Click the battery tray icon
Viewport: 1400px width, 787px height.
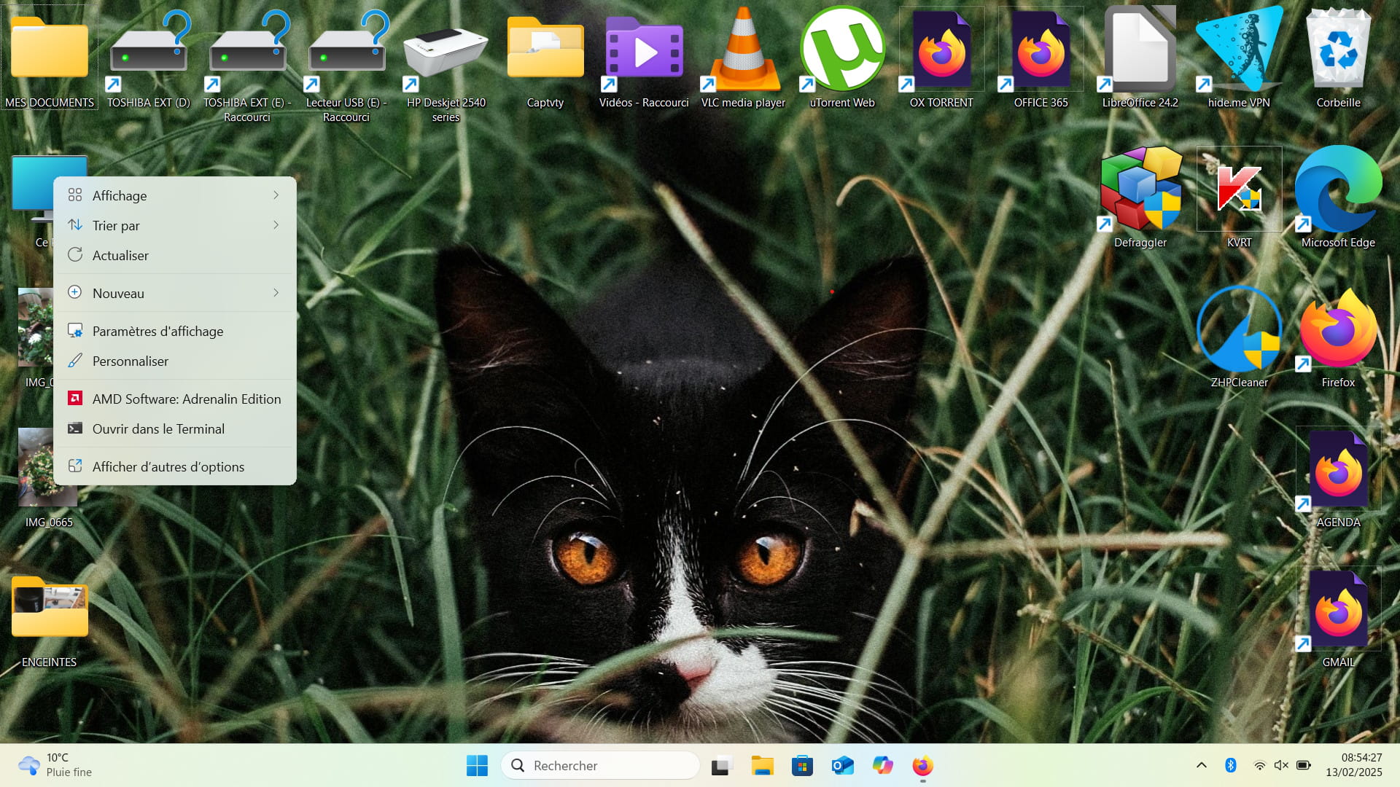1304,765
